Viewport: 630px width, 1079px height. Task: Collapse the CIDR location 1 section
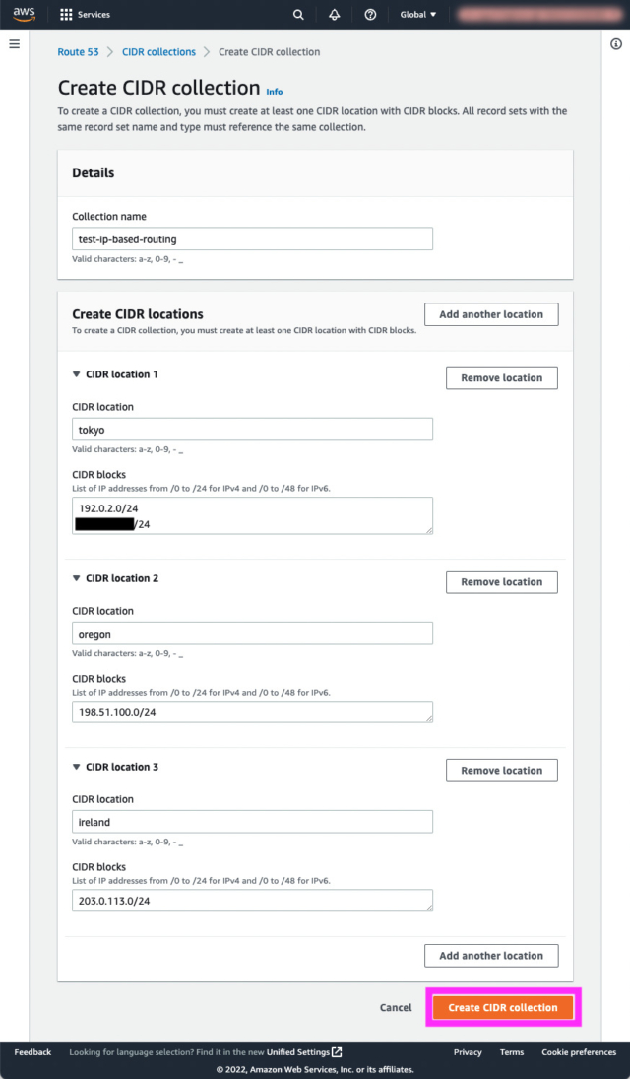[77, 374]
